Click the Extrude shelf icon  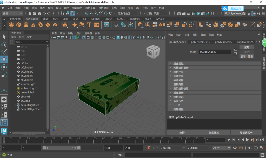coord(201,25)
